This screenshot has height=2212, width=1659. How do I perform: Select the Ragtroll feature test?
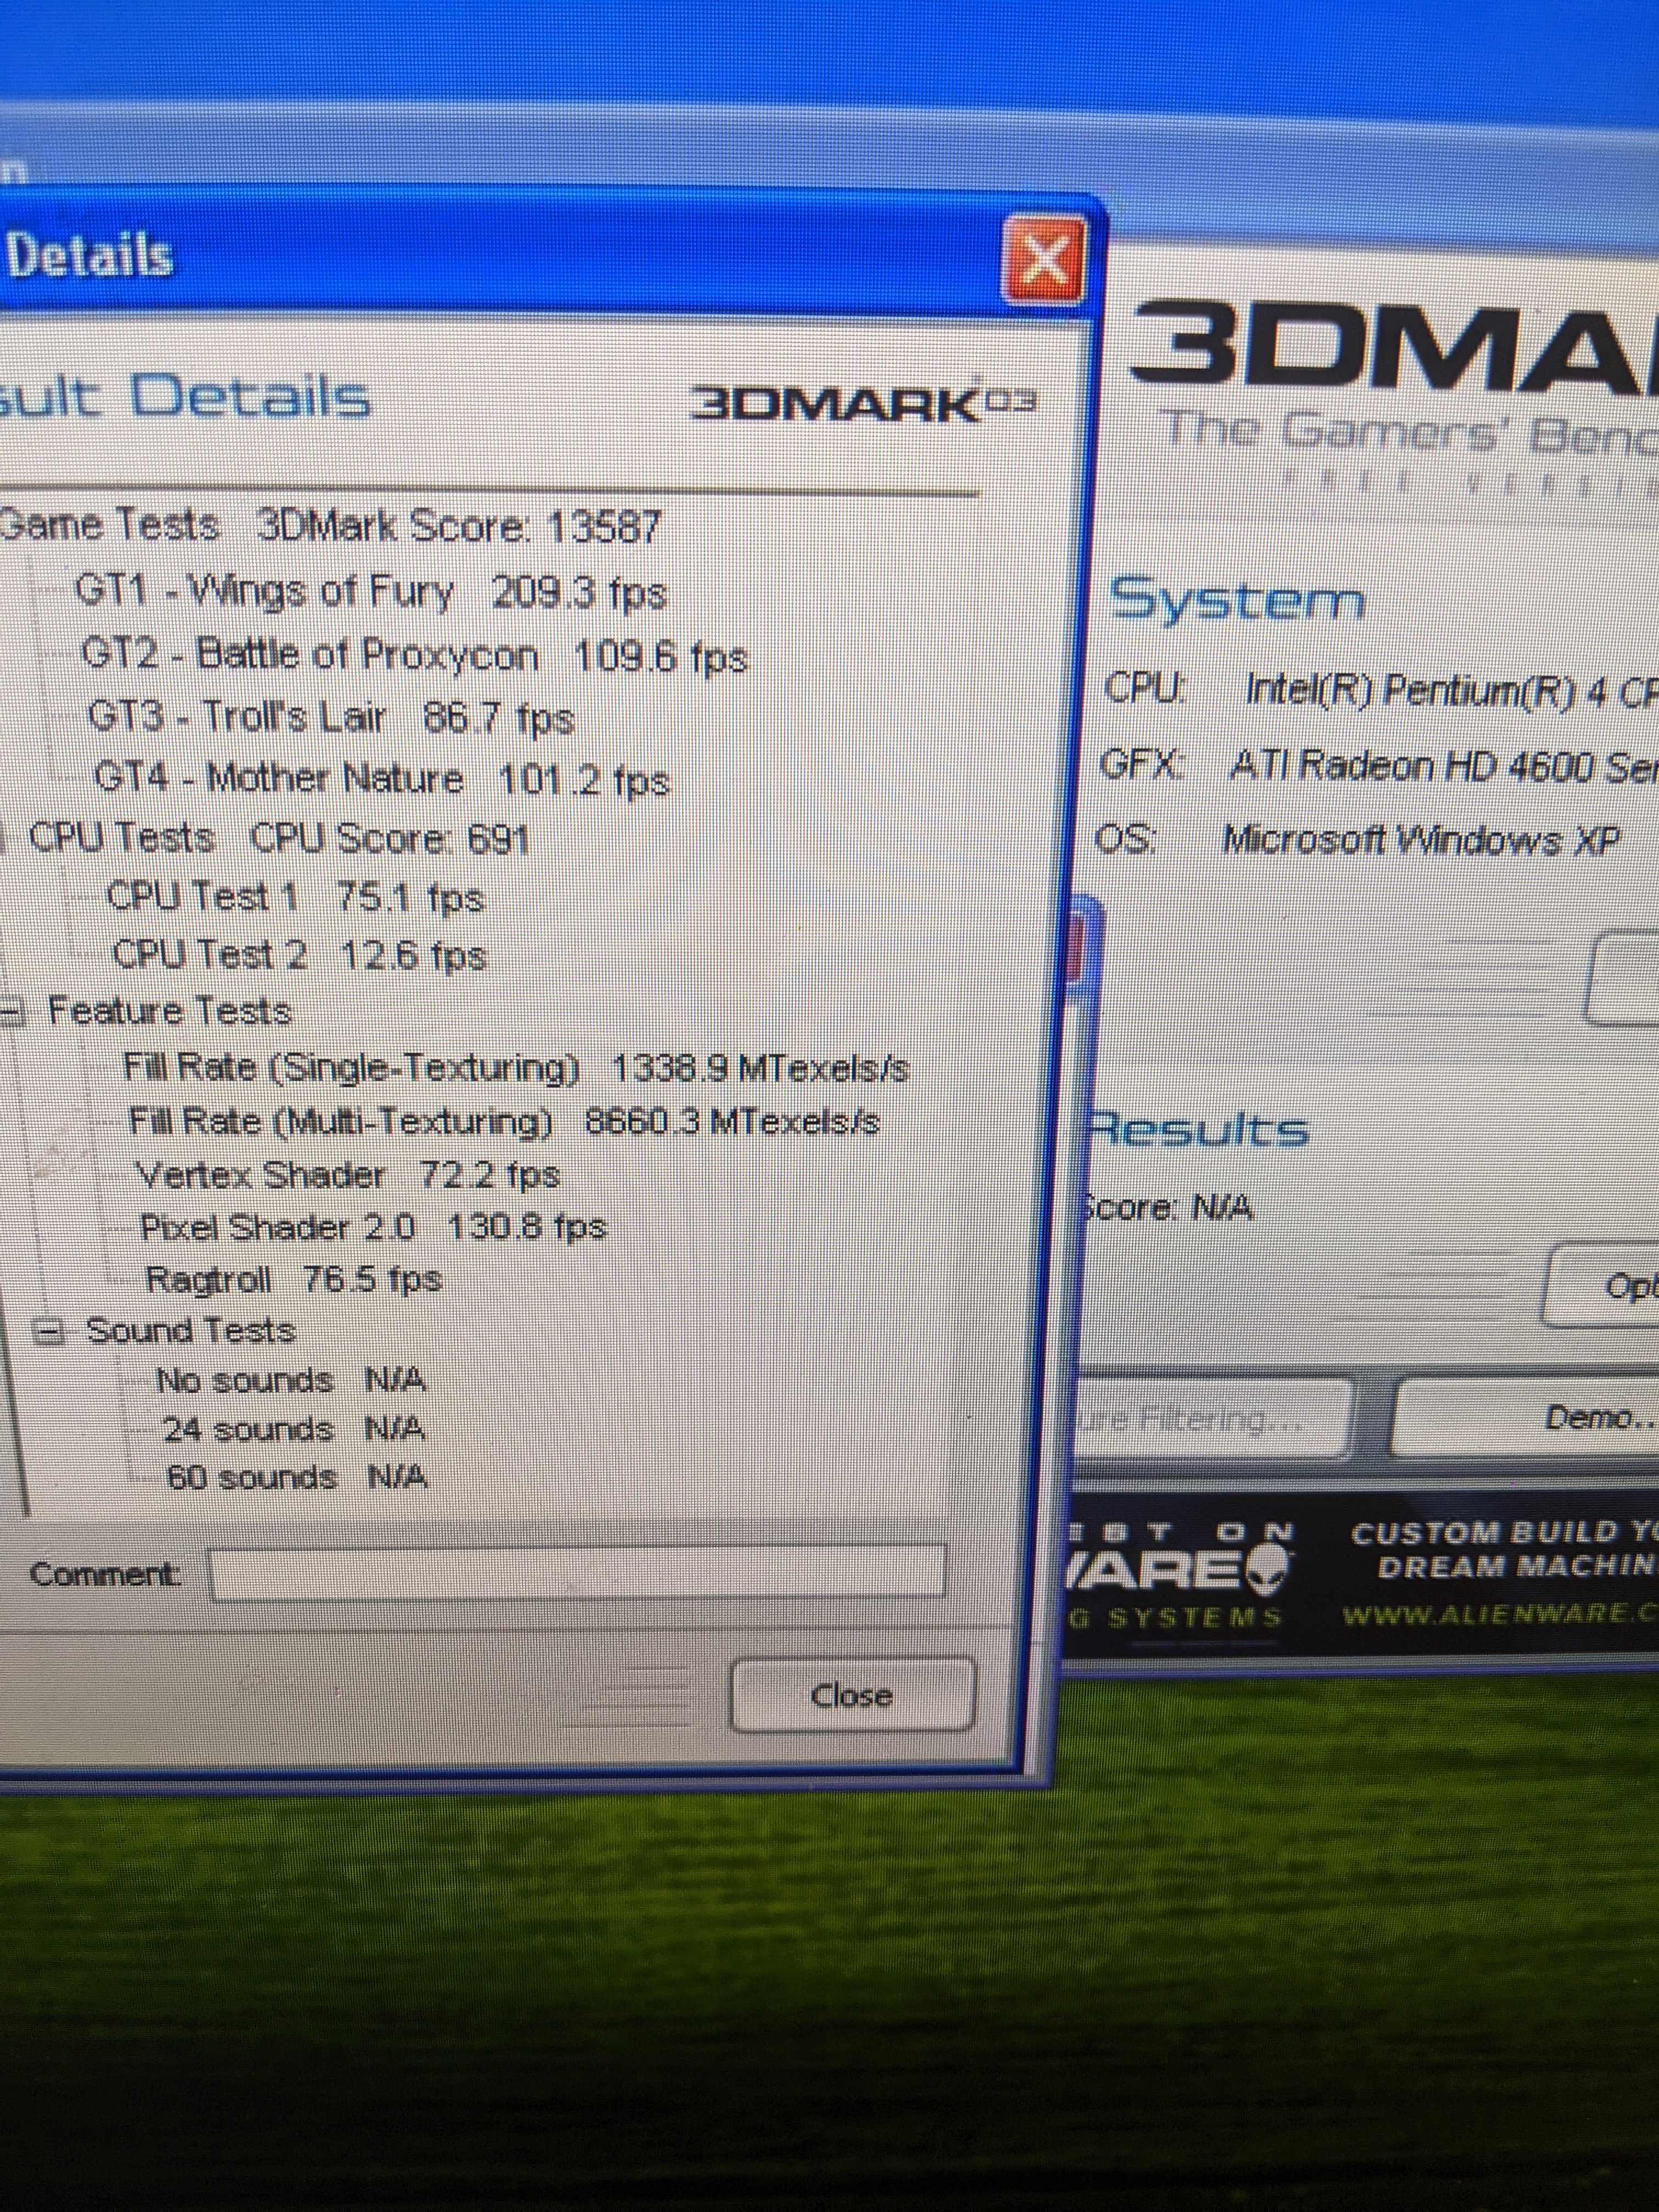tap(250, 1279)
